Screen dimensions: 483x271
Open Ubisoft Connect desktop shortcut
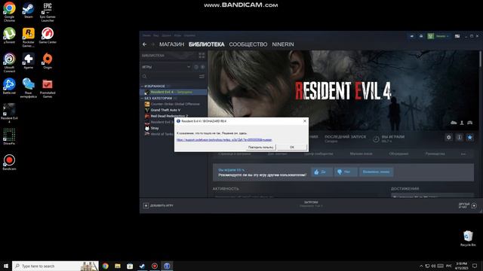pyautogui.click(x=9, y=62)
